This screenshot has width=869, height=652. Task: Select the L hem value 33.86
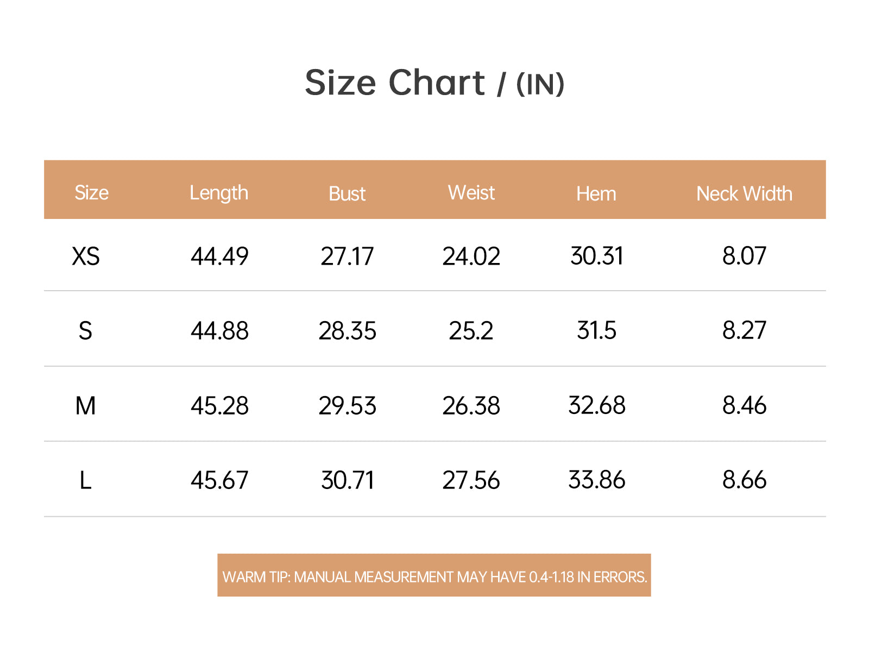596,480
